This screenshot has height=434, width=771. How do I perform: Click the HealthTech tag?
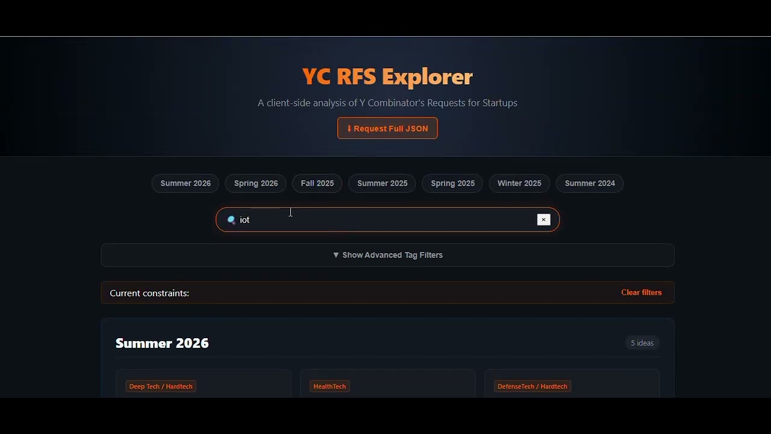(329, 386)
